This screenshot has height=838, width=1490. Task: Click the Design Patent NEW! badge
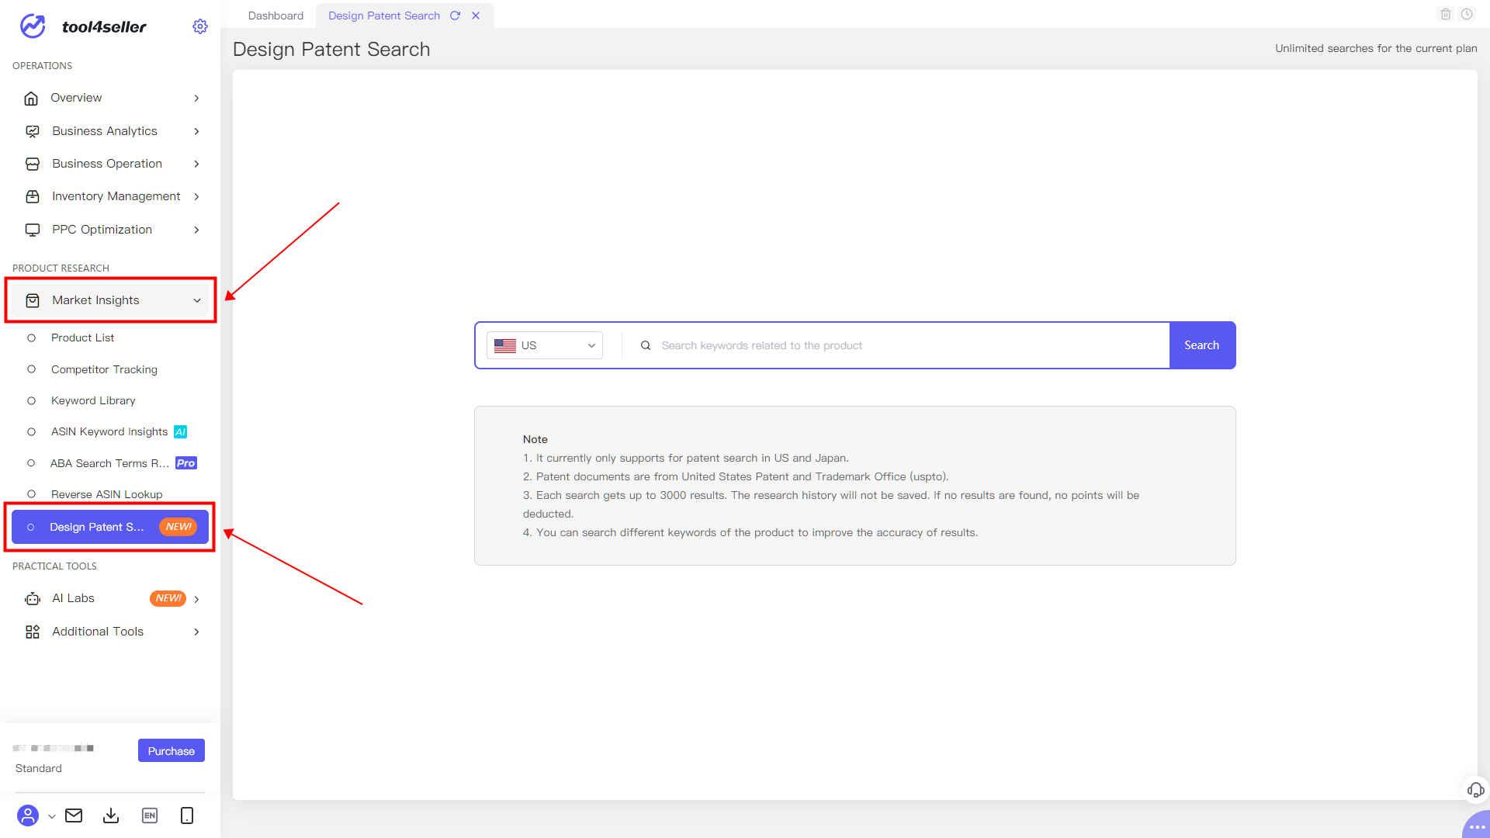click(x=178, y=527)
